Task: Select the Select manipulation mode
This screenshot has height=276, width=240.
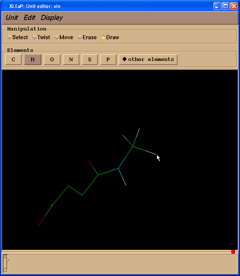Action: point(18,37)
